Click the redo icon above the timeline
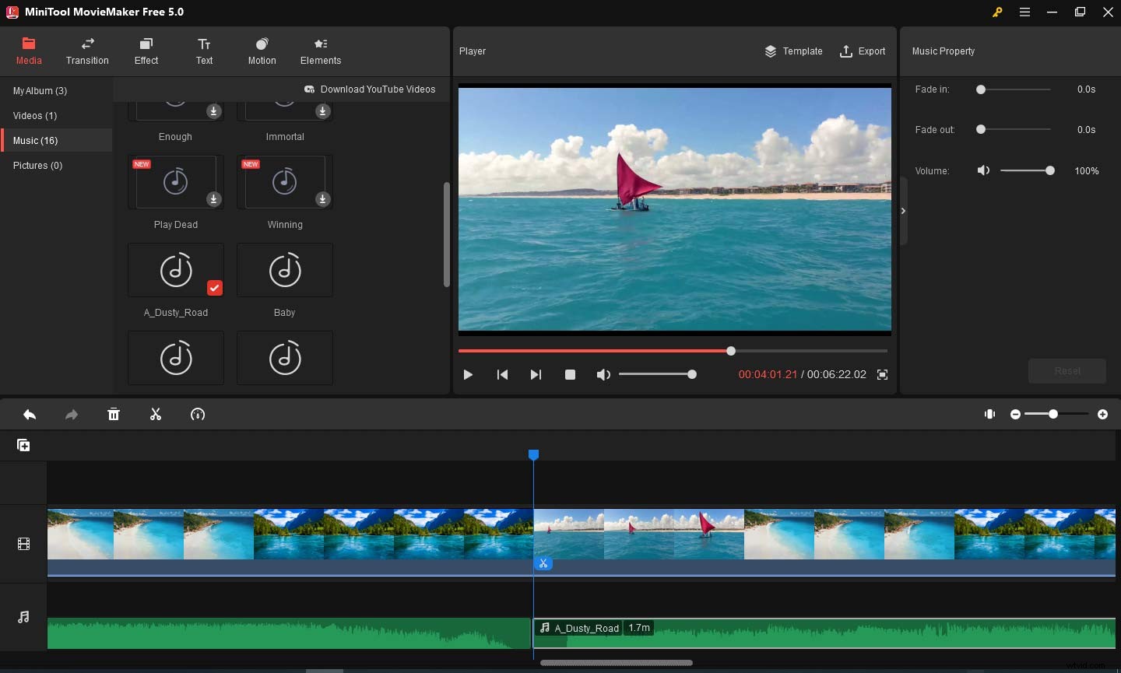1121x673 pixels. pos(72,414)
